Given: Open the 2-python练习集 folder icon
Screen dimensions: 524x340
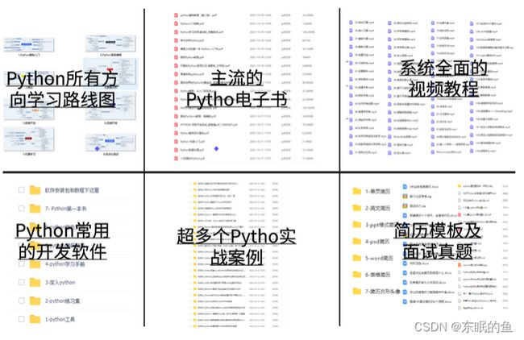Looking at the screenshot, I should click(35, 301).
